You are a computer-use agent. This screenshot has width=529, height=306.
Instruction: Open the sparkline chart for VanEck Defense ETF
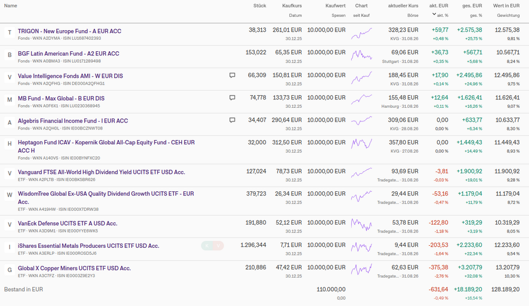tap(361, 224)
